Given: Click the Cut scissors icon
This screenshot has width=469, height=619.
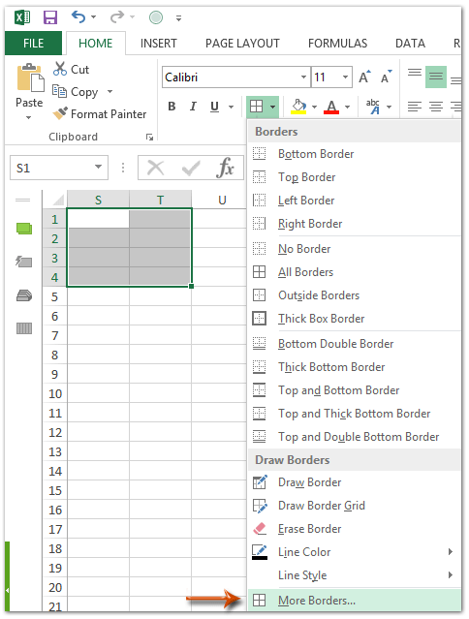Looking at the screenshot, I should click(60, 69).
